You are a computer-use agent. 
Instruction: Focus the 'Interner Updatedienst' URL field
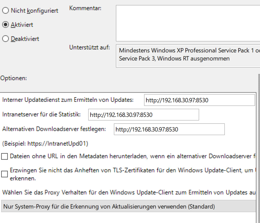[199, 100]
